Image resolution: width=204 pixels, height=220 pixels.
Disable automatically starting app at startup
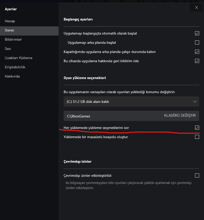(x=197, y=33)
